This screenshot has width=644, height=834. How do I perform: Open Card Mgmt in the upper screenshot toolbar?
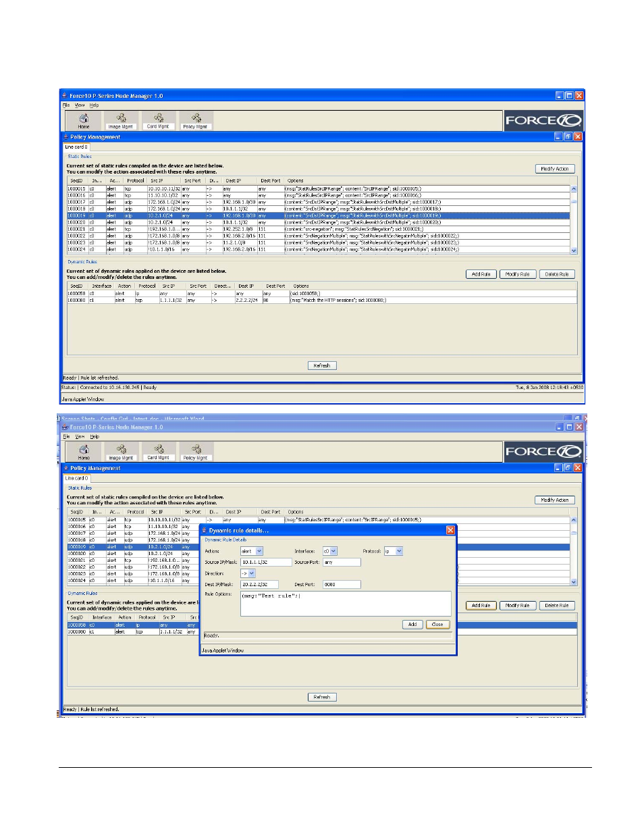(x=158, y=121)
